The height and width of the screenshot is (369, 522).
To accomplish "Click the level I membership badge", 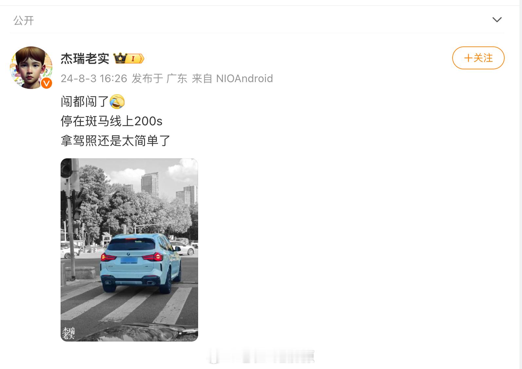I will 135,59.
